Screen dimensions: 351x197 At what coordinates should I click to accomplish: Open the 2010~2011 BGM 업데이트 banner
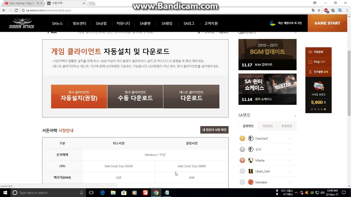tap(267, 54)
